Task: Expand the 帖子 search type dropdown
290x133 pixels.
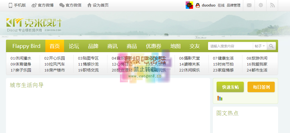Action: point(260,46)
